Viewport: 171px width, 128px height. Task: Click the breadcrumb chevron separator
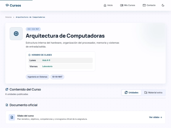point(14,17)
